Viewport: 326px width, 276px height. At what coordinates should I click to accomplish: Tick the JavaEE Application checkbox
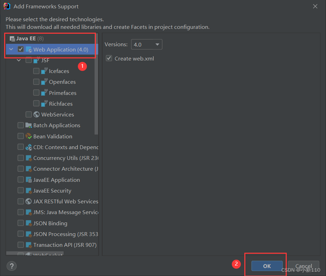click(x=21, y=179)
